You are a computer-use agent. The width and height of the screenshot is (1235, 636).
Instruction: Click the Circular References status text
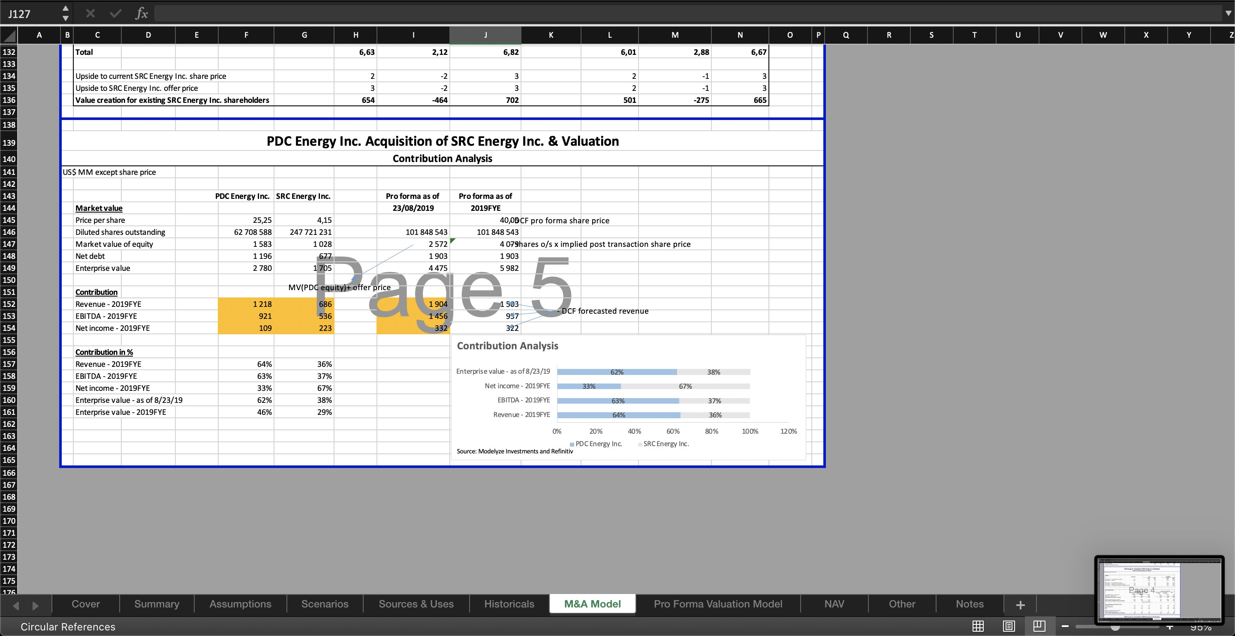[x=68, y=627]
